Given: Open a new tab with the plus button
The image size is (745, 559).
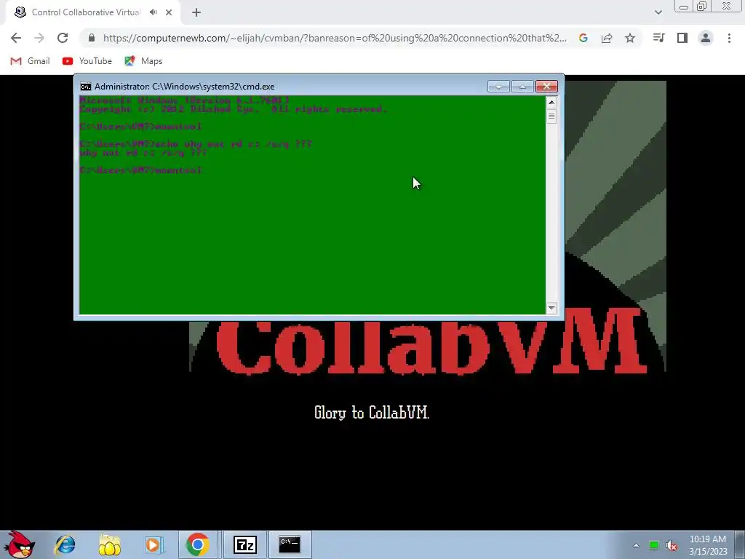Looking at the screenshot, I should click(196, 12).
